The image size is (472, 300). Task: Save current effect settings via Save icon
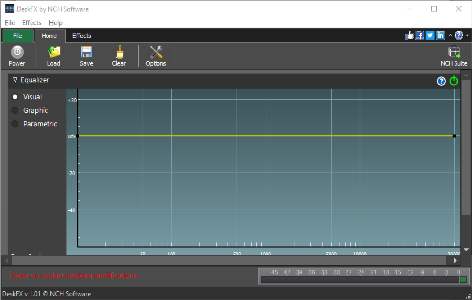(86, 55)
